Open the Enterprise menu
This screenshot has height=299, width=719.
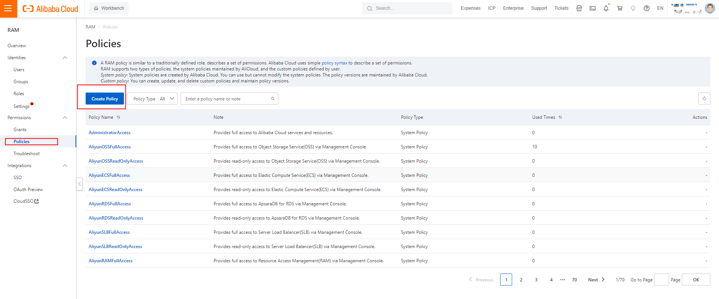tap(513, 8)
